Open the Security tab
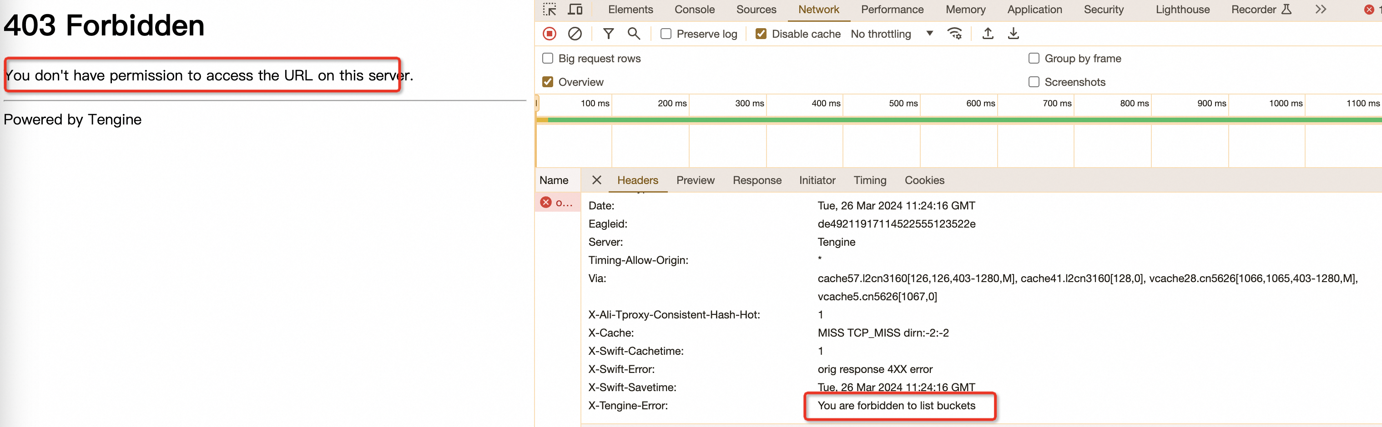Image resolution: width=1382 pixels, height=427 pixels. pos(1104,10)
